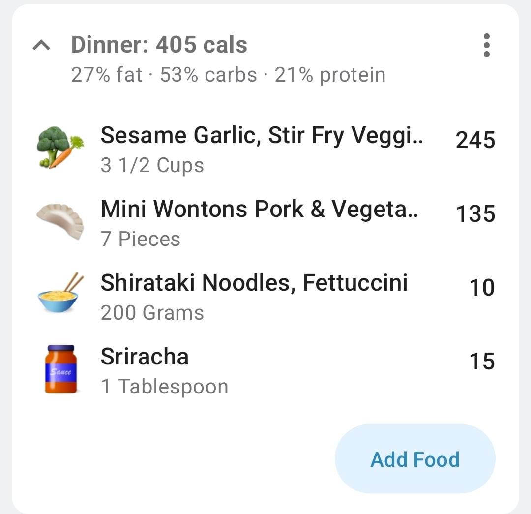The width and height of the screenshot is (531, 514).
Task: Tap the 1 Tablespoon serving amount
Action: pyautogui.click(x=164, y=387)
